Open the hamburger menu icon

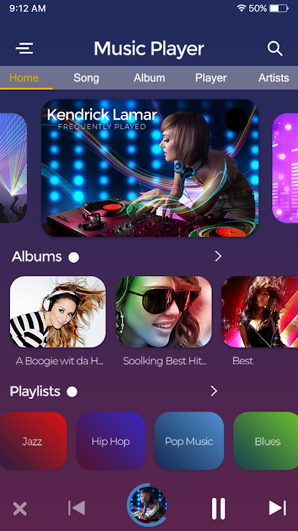(25, 48)
